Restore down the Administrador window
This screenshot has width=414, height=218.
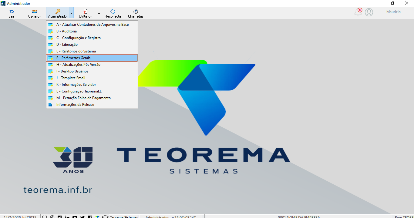click(393, 3)
